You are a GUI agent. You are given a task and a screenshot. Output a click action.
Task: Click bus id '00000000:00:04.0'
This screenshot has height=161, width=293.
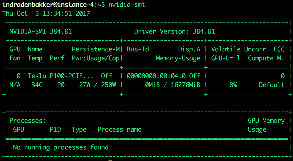tap(156, 76)
